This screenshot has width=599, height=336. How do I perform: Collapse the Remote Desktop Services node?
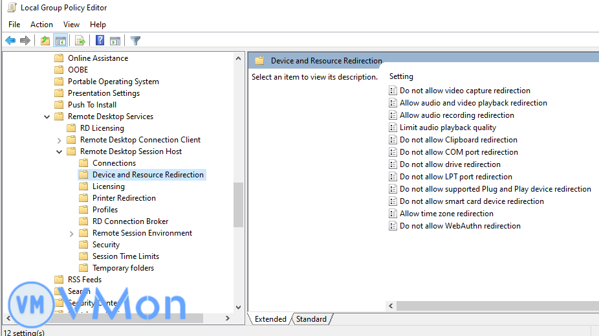[x=47, y=117]
